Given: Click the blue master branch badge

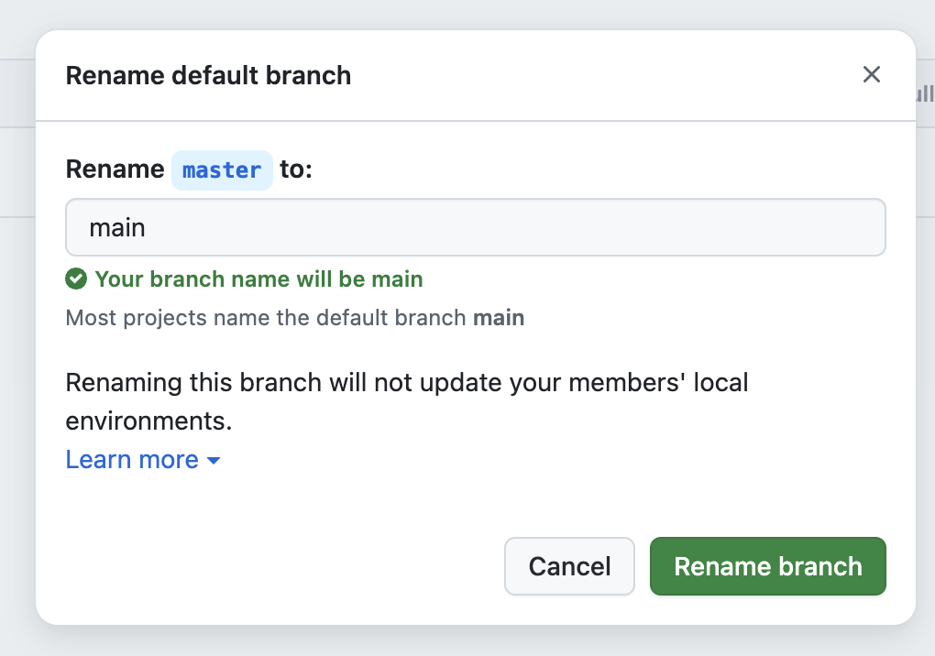Looking at the screenshot, I should pyautogui.click(x=222, y=170).
